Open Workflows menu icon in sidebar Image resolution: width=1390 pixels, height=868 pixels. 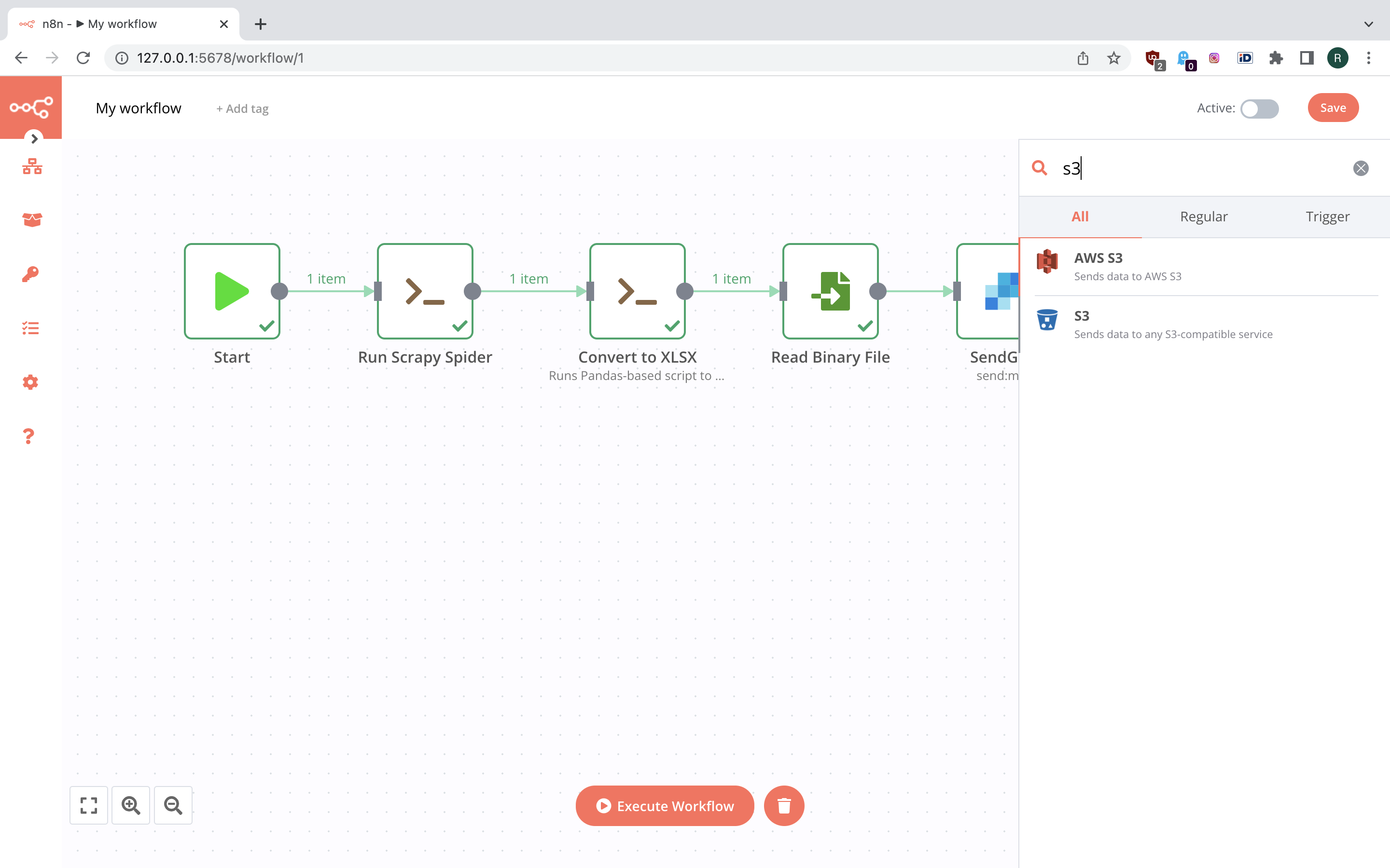click(32, 166)
